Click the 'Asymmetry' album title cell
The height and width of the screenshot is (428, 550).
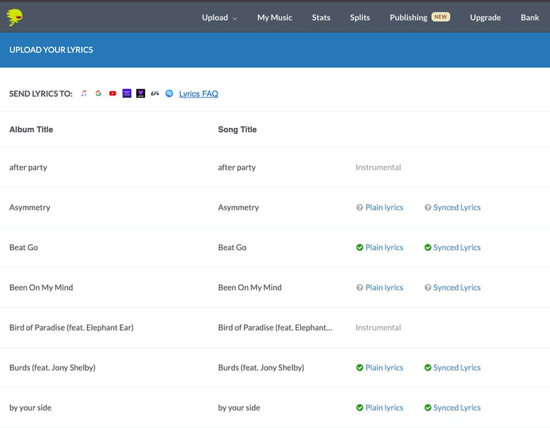[x=30, y=207]
